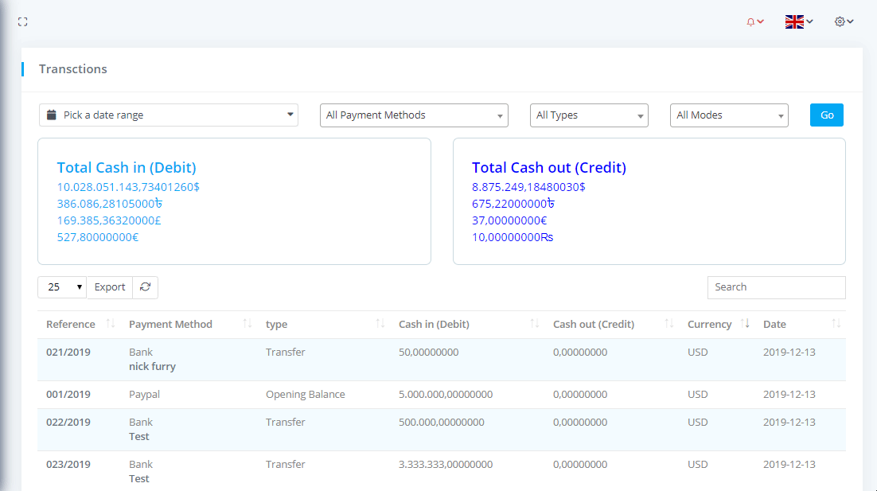877x491 pixels.
Task: Expand the All Types dropdown
Action: point(589,115)
